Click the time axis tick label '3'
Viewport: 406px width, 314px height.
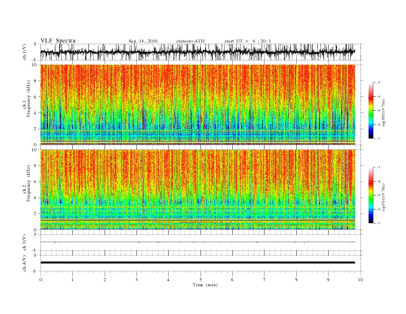pos(136,280)
